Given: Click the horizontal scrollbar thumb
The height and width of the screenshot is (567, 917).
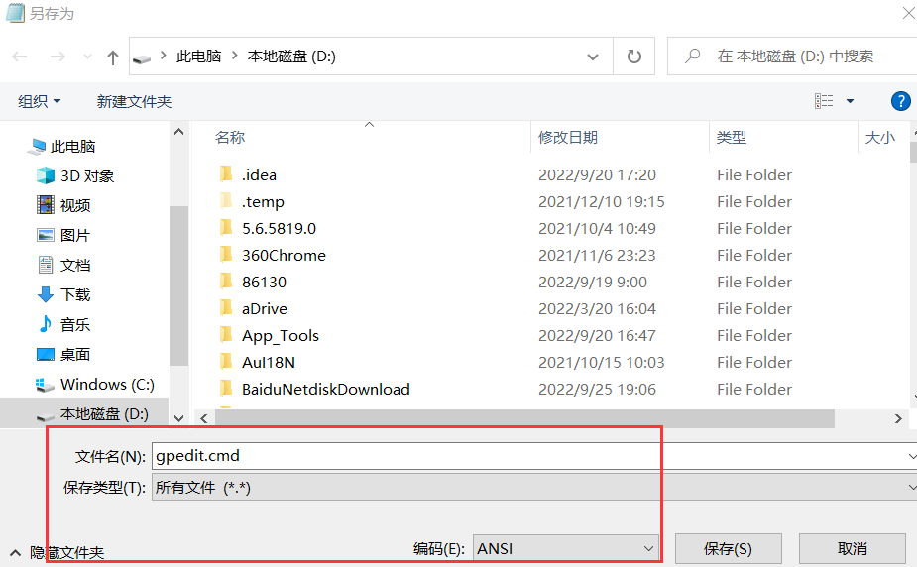Looking at the screenshot, I should 524,418.
